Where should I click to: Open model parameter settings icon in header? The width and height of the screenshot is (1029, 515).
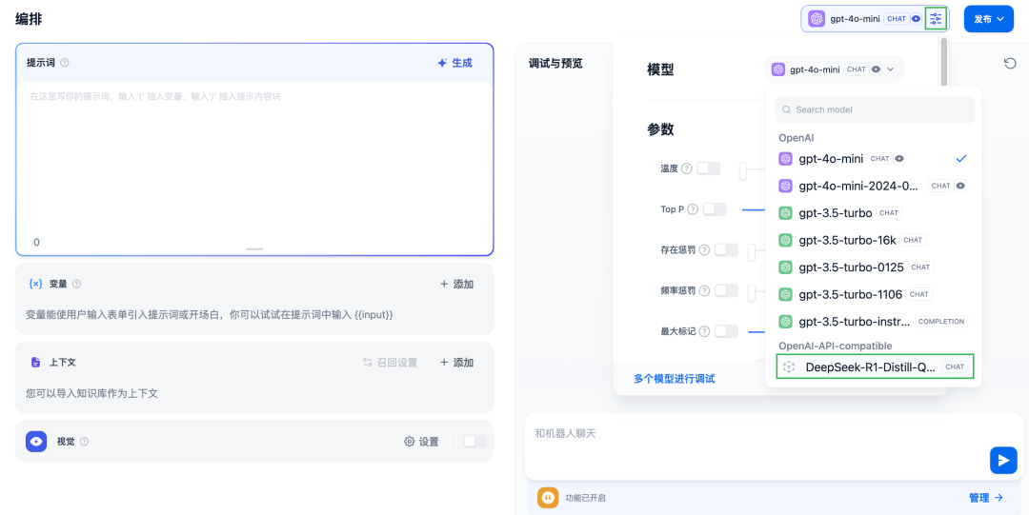click(936, 18)
